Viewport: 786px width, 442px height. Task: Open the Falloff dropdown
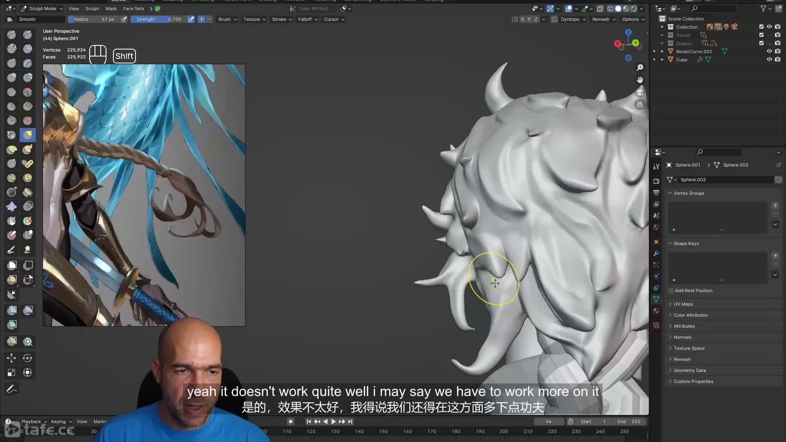[308, 19]
